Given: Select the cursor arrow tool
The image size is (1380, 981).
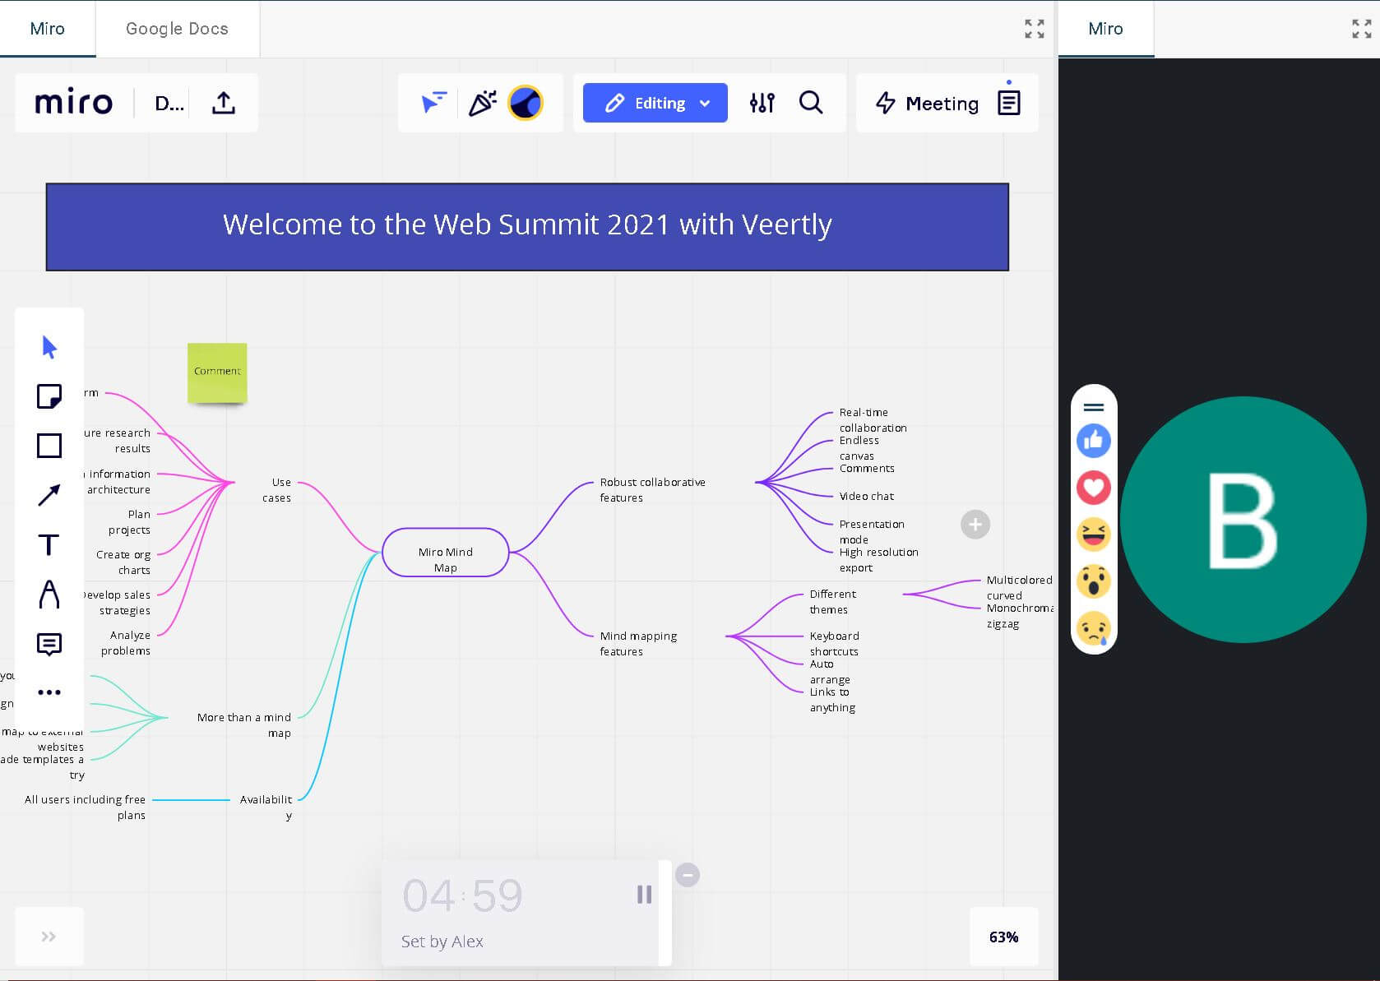Looking at the screenshot, I should (49, 347).
